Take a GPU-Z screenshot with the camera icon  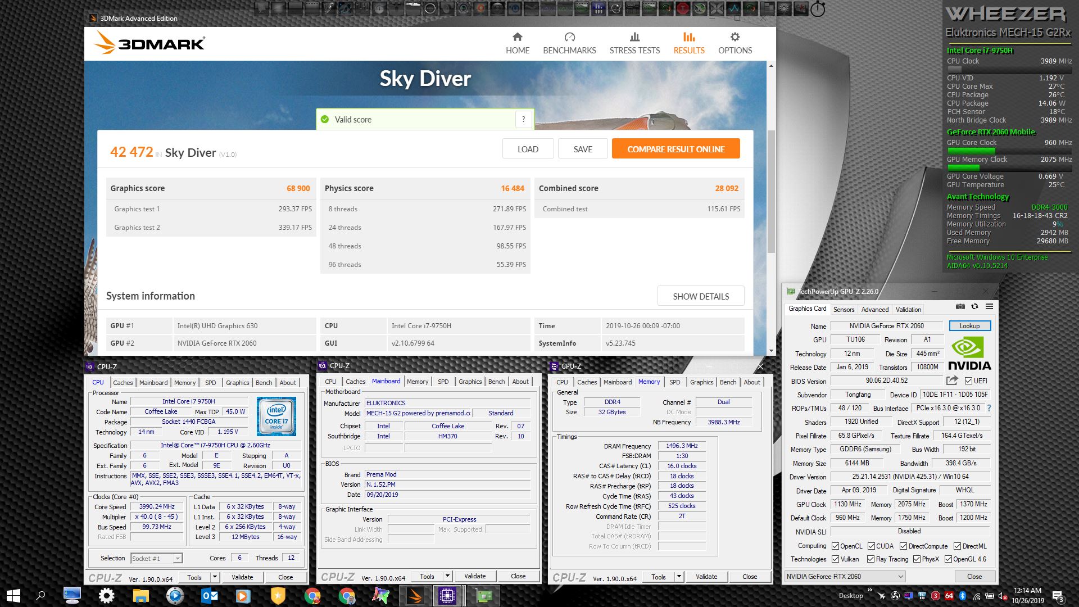[960, 306]
